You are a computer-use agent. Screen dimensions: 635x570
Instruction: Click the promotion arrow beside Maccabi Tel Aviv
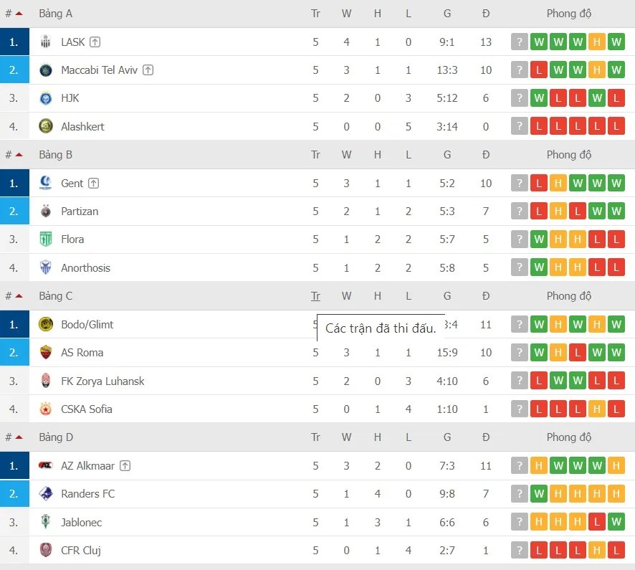click(148, 70)
